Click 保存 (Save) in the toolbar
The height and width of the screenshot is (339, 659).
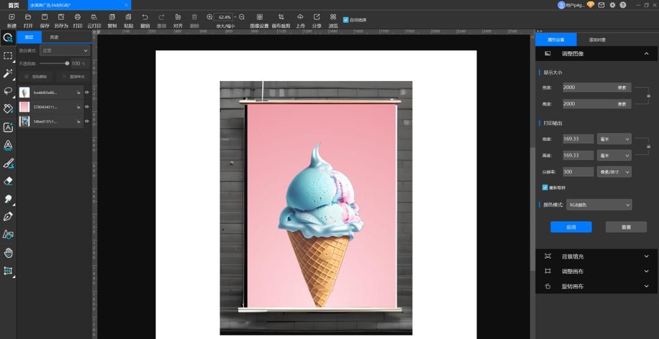coord(45,21)
